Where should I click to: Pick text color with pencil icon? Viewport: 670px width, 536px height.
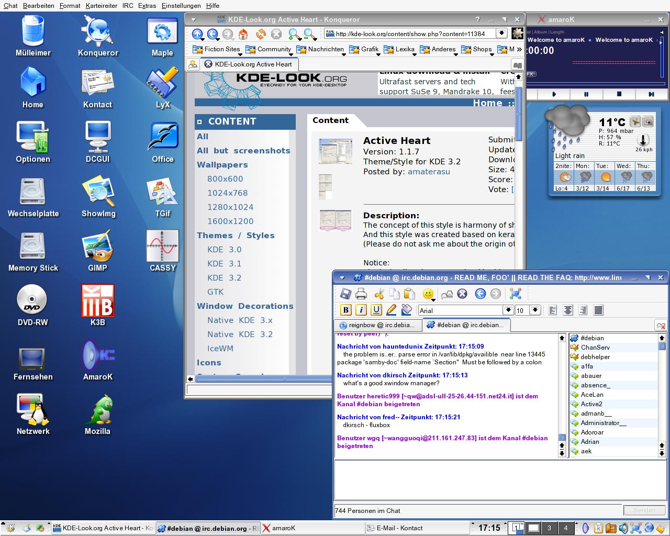(391, 310)
